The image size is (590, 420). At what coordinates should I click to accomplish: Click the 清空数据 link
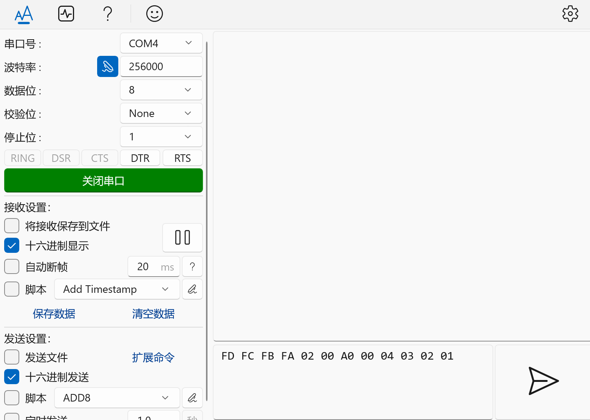click(153, 314)
